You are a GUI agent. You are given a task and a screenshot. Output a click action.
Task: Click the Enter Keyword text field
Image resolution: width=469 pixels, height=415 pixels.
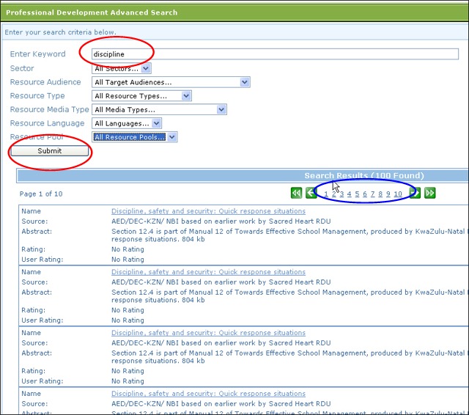(x=275, y=54)
